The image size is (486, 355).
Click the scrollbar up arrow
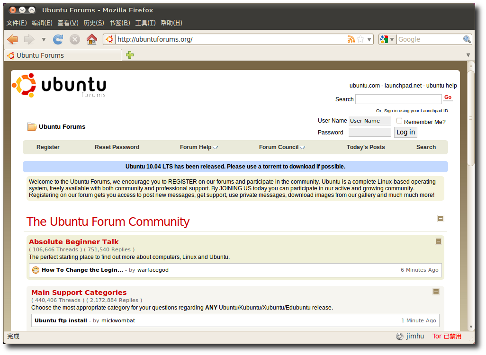[x=471, y=66]
